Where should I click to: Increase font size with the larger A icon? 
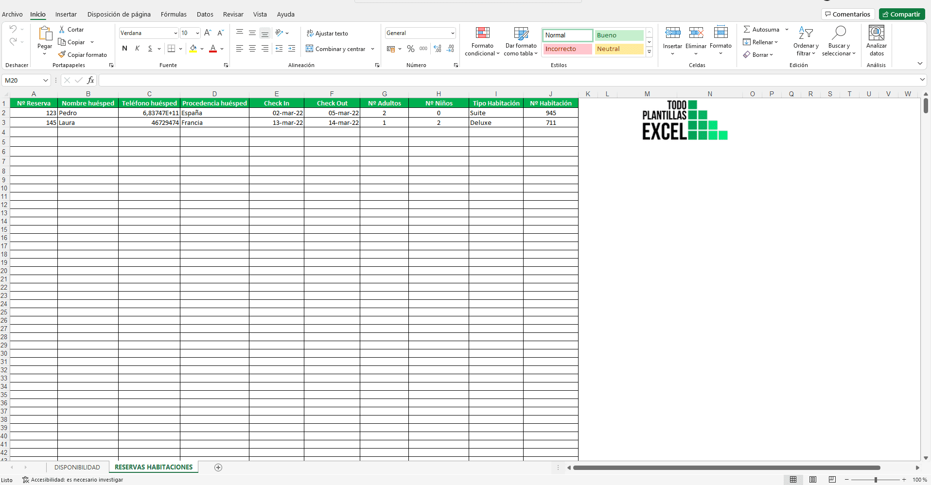click(x=208, y=33)
